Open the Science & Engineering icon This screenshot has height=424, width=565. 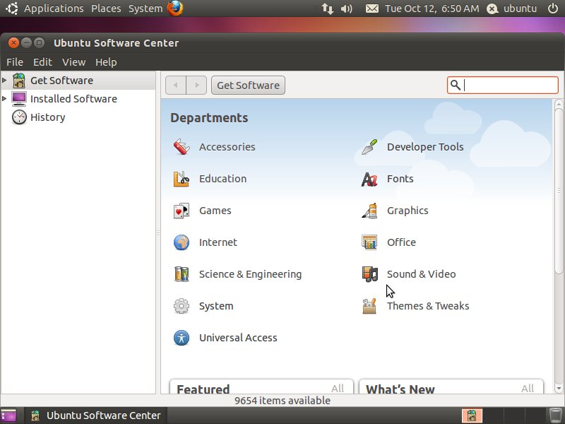coord(182,274)
